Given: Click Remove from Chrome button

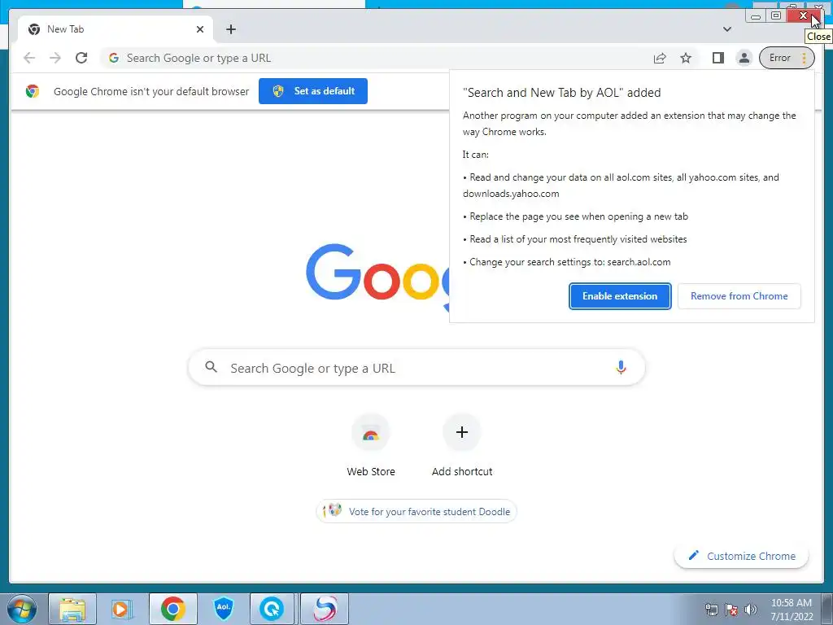Looking at the screenshot, I should click(739, 296).
